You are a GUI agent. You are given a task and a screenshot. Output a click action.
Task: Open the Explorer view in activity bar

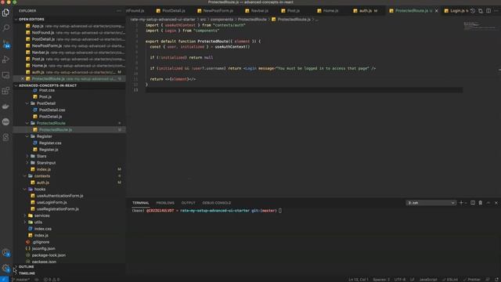tap(5, 13)
